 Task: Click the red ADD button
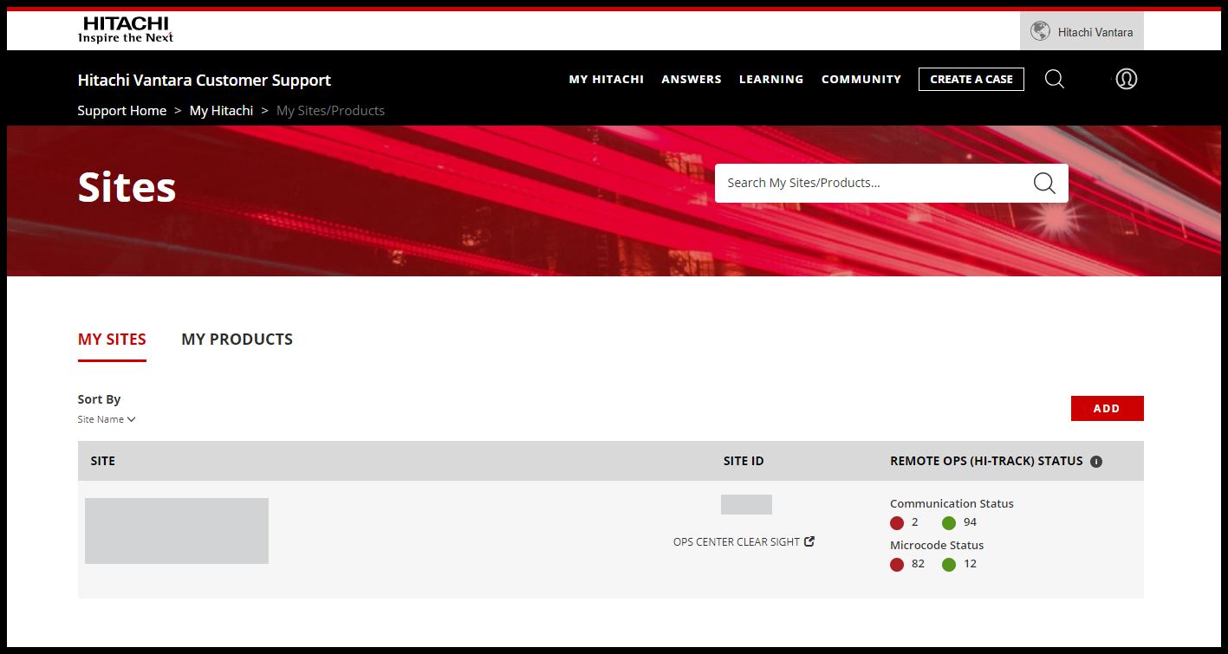[x=1107, y=408]
